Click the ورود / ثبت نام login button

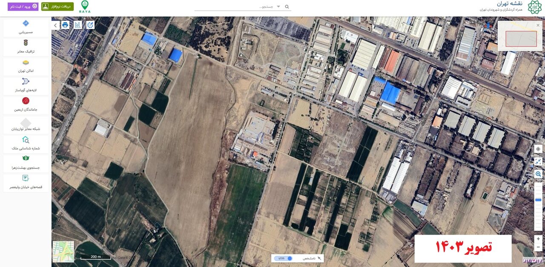click(23, 7)
